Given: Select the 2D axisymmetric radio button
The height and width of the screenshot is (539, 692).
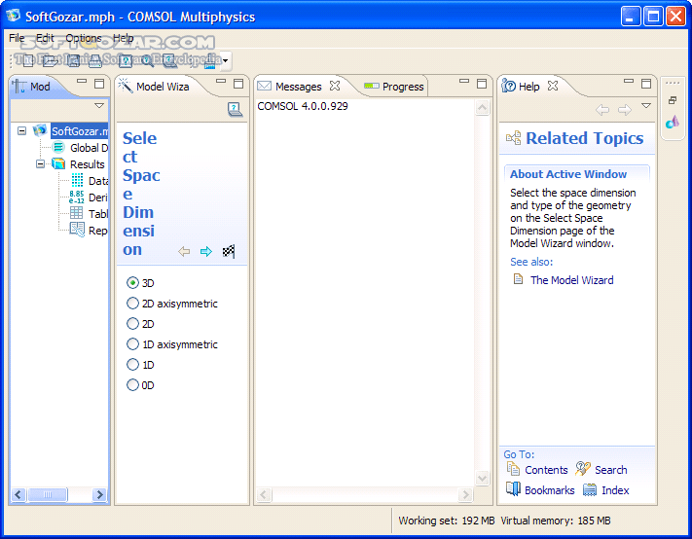Looking at the screenshot, I should click(x=133, y=304).
